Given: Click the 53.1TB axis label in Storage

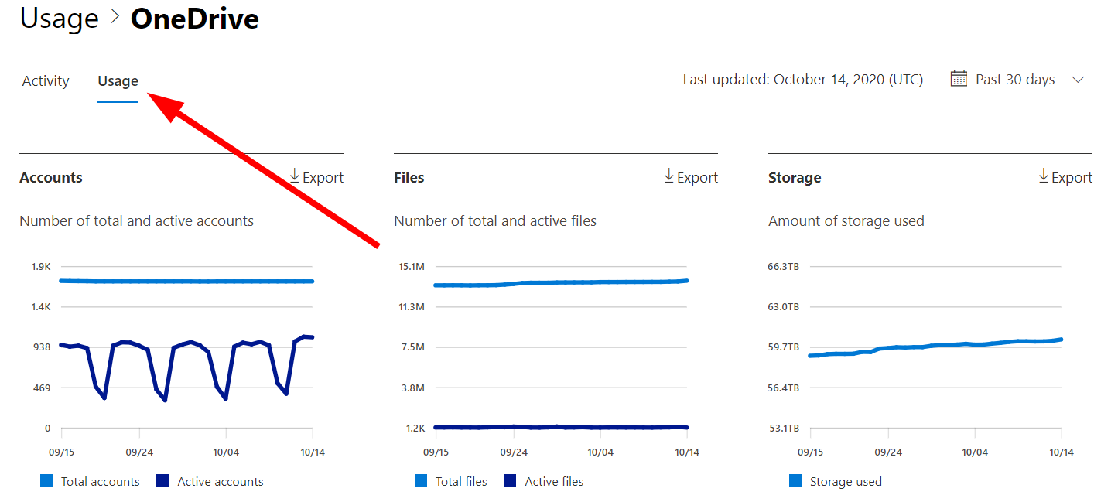Looking at the screenshot, I should pos(783,428).
